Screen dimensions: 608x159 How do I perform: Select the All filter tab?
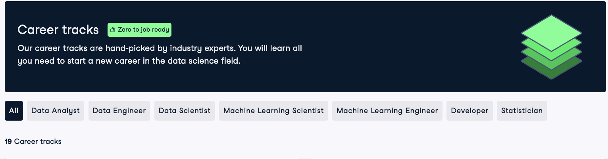click(x=14, y=111)
